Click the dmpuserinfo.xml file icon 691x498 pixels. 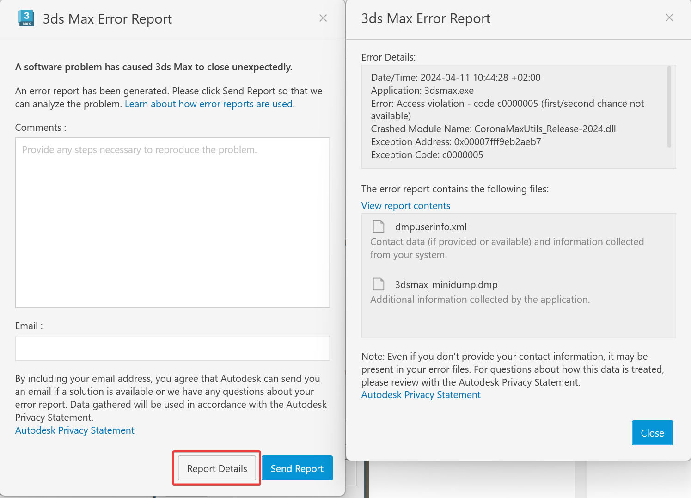[379, 227]
